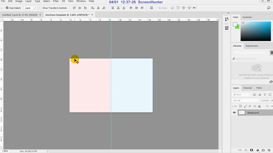This screenshot has height=153, width=273.
Task: Open the History panel icon in the dock
Action: (x=227, y=19)
